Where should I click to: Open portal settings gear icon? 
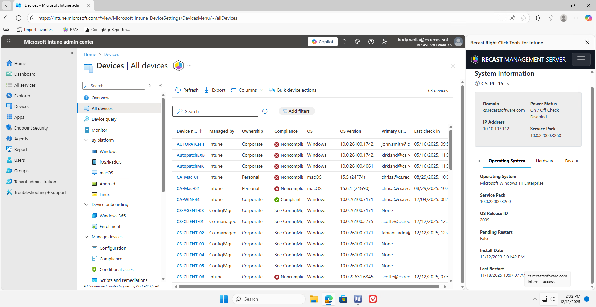(358, 42)
